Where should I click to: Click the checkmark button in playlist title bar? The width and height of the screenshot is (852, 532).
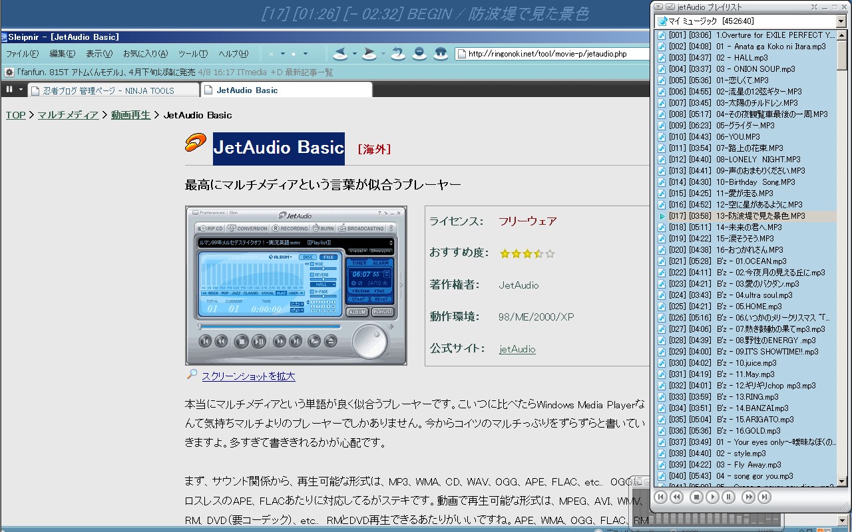point(670,7)
